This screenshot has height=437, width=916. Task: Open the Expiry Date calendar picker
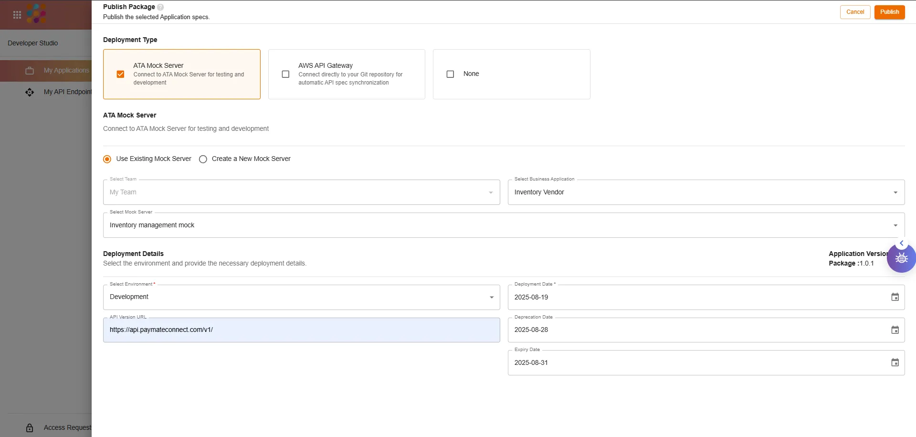(x=895, y=362)
